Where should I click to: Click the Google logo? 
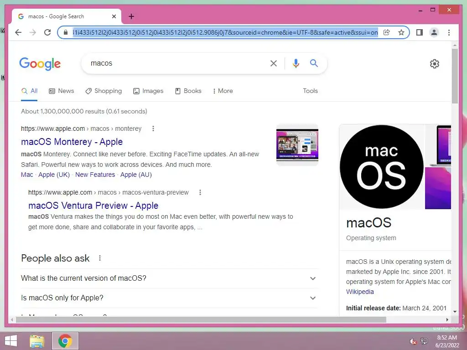tap(40, 64)
